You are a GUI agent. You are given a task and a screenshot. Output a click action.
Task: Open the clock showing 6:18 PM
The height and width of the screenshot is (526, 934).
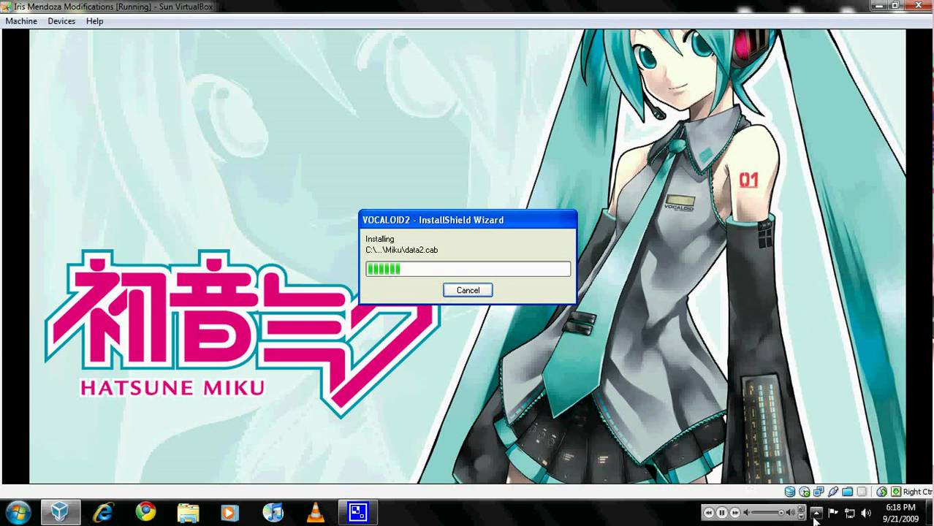900,513
